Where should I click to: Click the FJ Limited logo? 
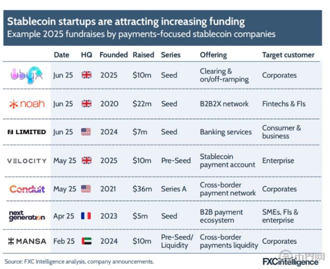tap(27, 132)
